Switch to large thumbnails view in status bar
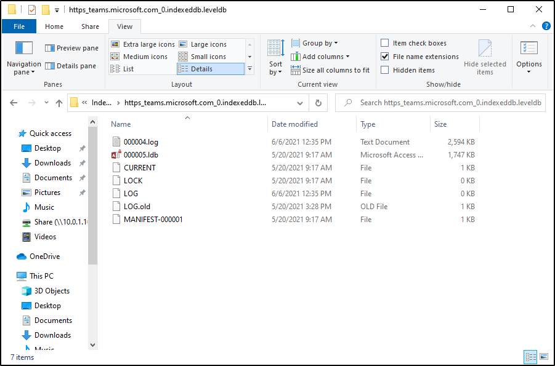 544,356
